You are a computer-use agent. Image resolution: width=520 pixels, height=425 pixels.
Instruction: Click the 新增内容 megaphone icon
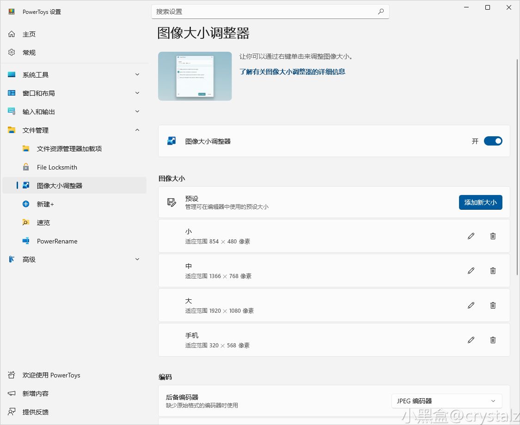[12, 394]
